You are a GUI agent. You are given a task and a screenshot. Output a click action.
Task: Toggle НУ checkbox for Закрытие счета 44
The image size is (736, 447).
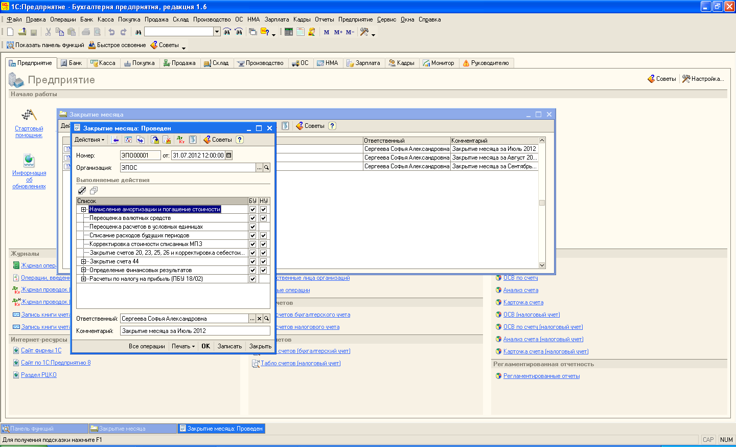pyautogui.click(x=263, y=262)
